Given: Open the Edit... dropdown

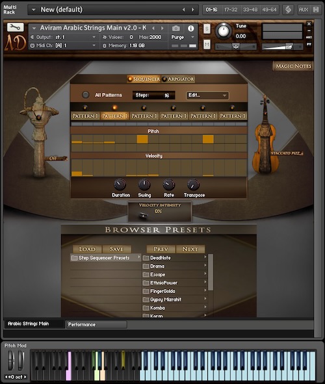Looking at the screenshot, I should click(x=207, y=96).
